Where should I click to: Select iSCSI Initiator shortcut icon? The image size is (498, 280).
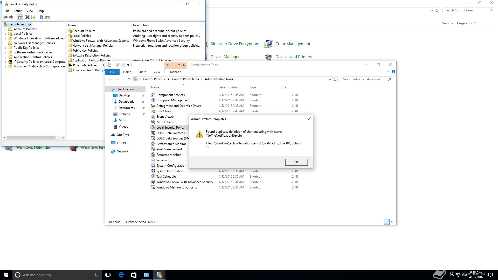[153, 122]
